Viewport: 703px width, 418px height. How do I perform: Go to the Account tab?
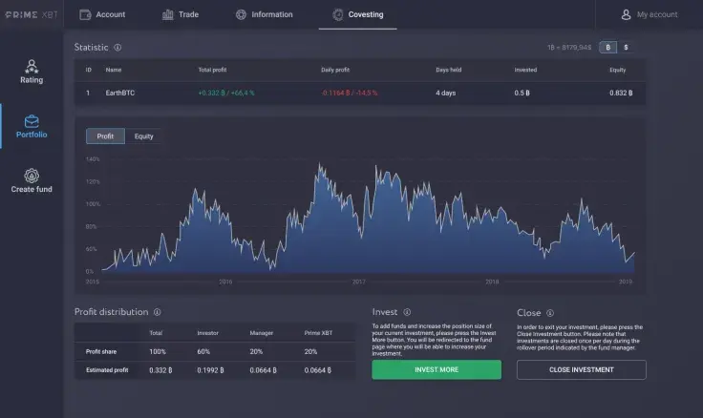102,15
